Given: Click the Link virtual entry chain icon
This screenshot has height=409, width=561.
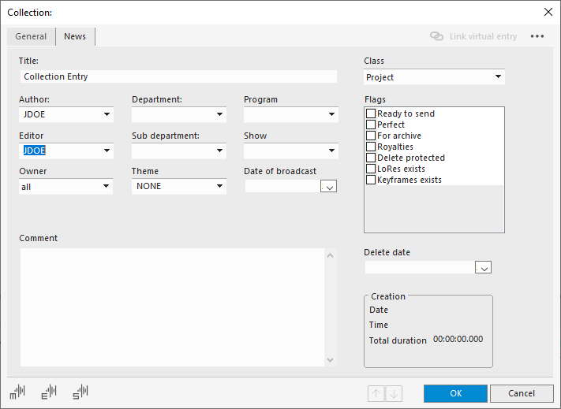Looking at the screenshot, I should (x=436, y=36).
